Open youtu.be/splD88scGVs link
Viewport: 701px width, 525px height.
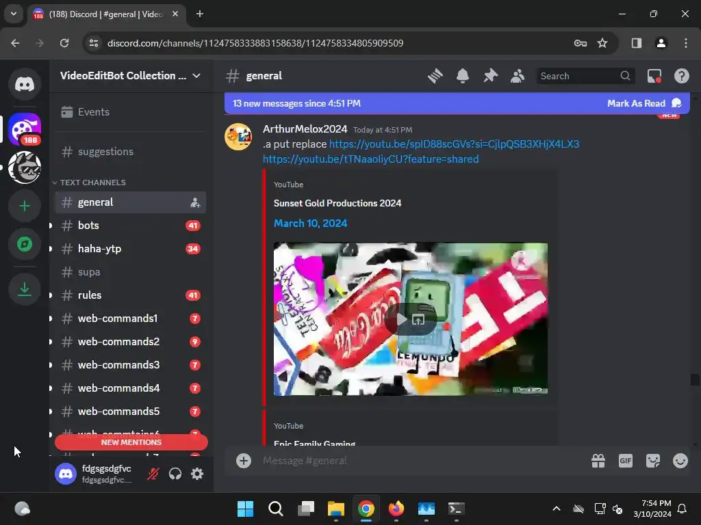click(454, 144)
